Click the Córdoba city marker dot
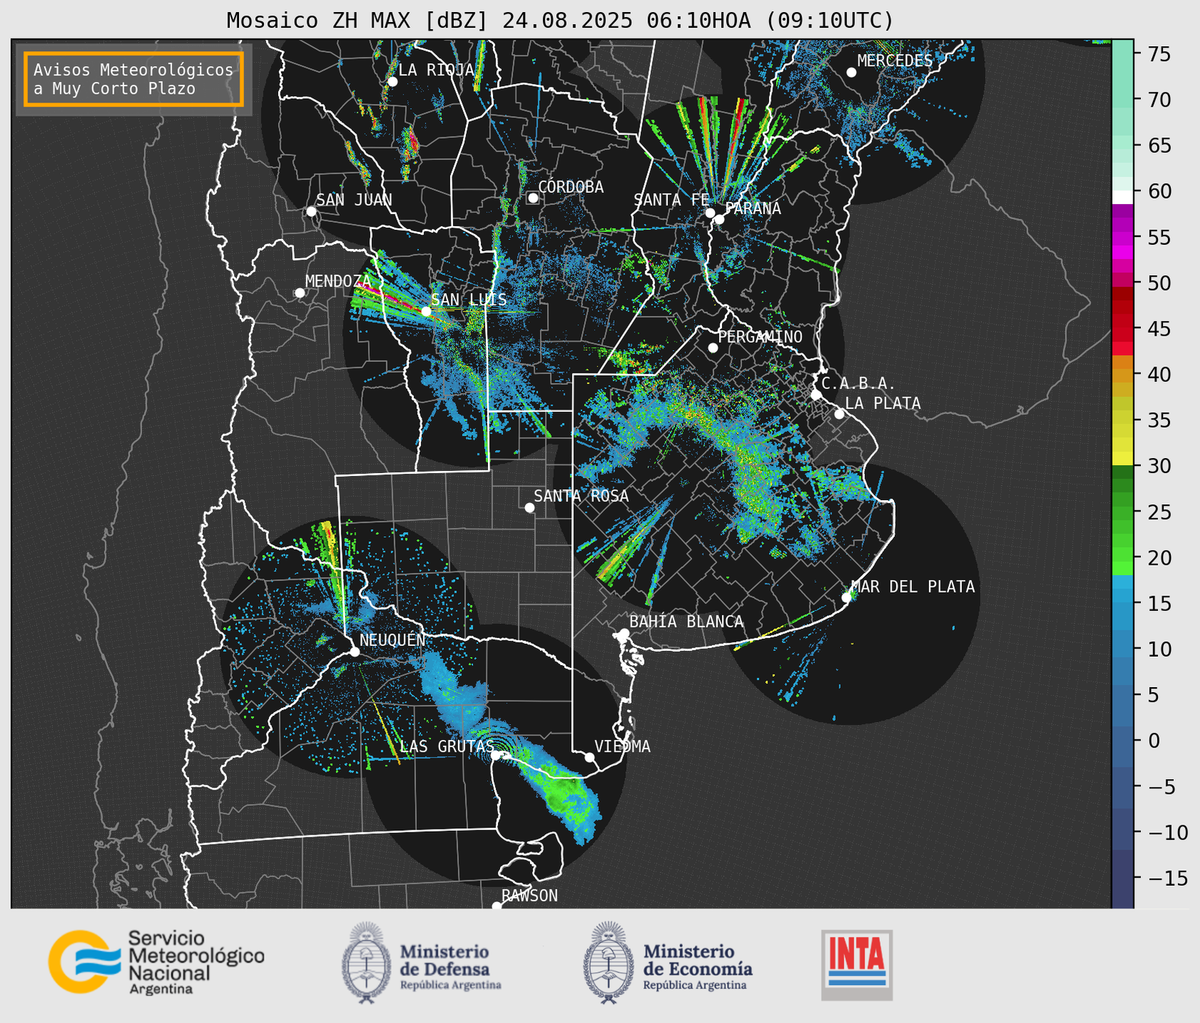 [533, 198]
